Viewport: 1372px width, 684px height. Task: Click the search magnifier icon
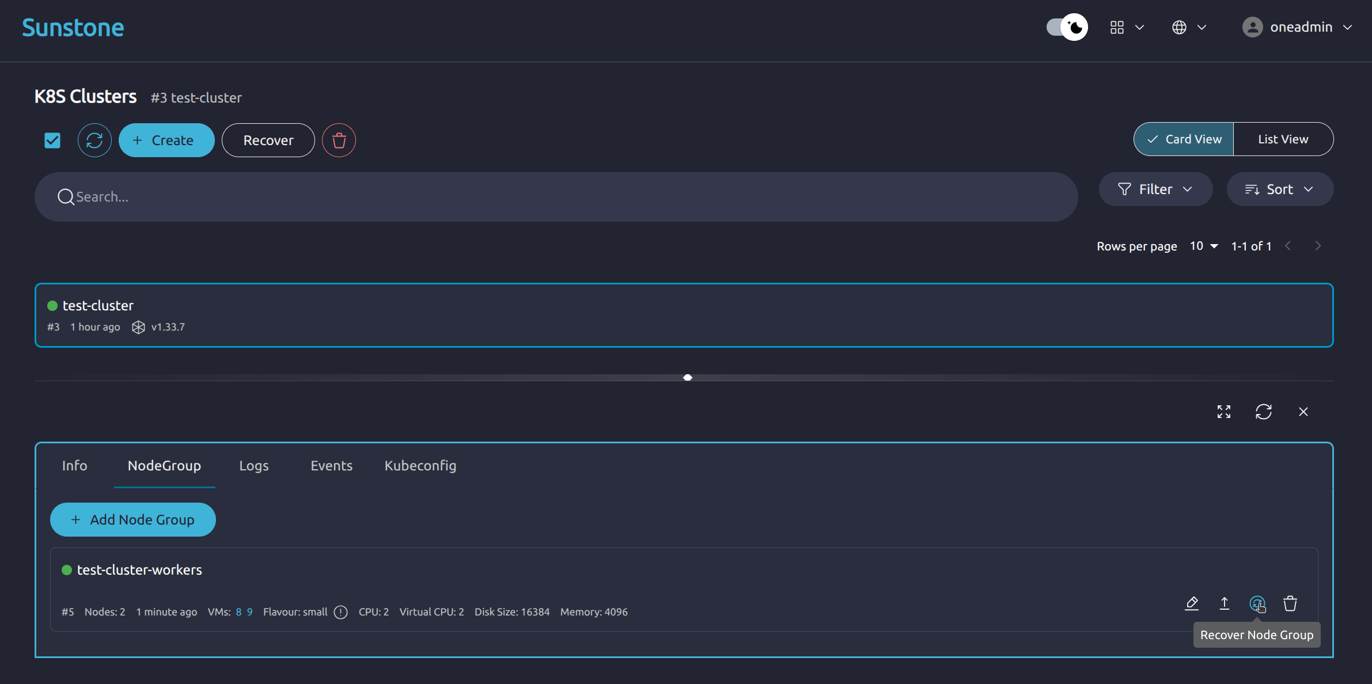[x=66, y=197]
